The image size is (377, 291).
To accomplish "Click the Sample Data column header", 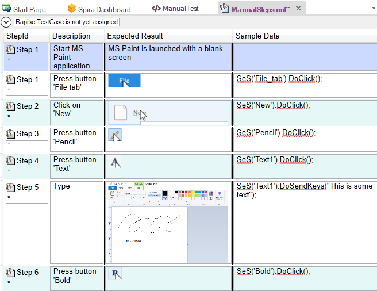I will [x=258, y=36].
